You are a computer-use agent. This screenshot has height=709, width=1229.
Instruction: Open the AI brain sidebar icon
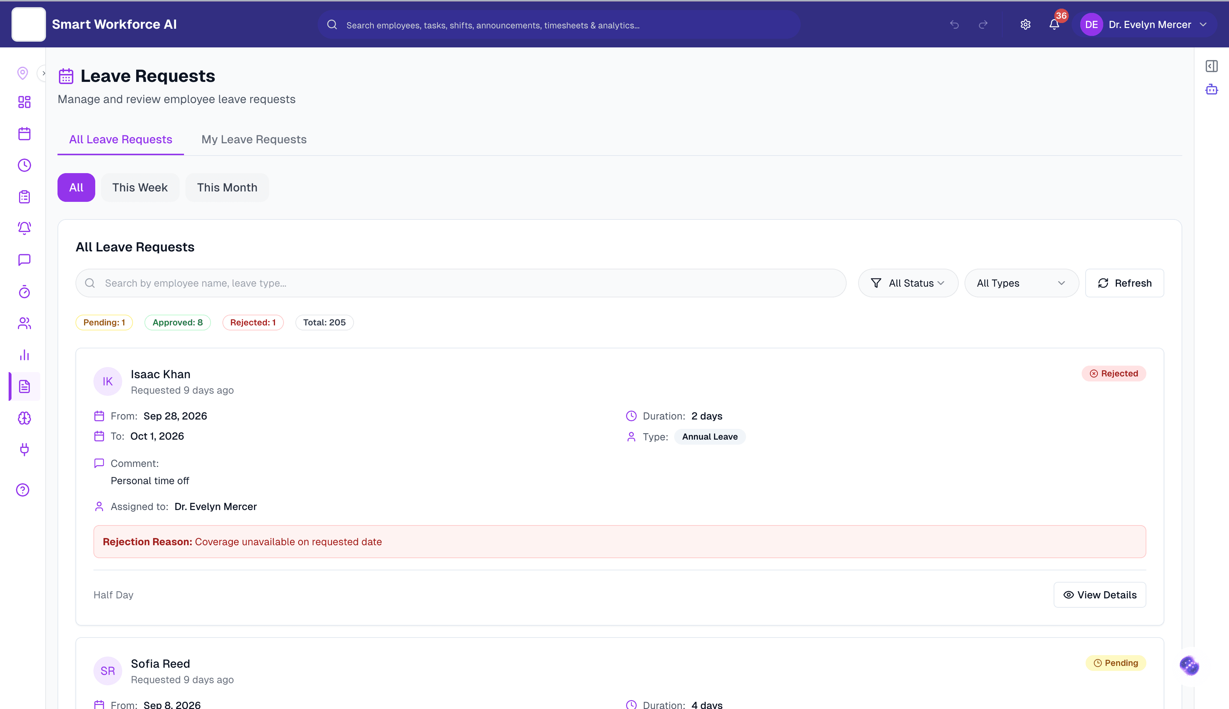tap(24, 418)
